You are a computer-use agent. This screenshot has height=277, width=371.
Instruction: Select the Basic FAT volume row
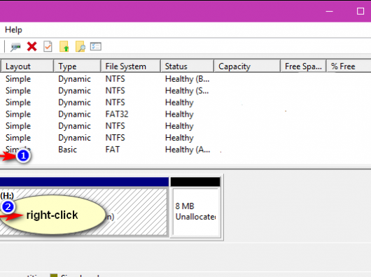(185, 150)
